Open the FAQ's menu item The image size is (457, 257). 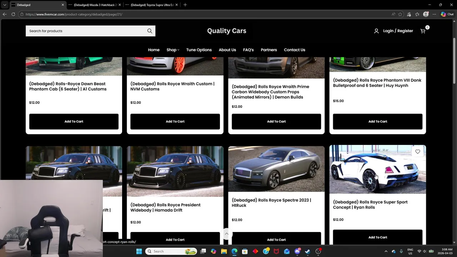[248, 50]
